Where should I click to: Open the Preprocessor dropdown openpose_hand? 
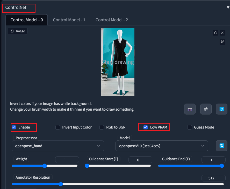coord(58,146)
